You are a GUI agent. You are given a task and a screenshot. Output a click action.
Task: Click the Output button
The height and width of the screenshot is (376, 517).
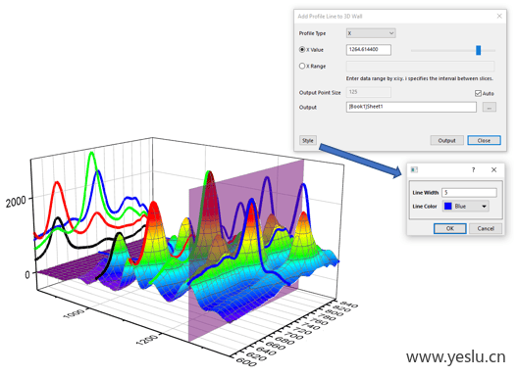[446, 140]
